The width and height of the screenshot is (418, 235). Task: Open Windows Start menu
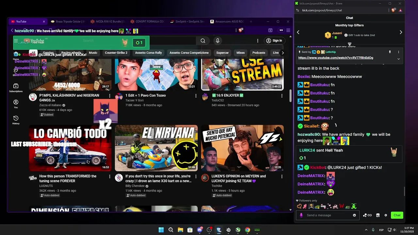pyautogui.click(x=161, y=230)
